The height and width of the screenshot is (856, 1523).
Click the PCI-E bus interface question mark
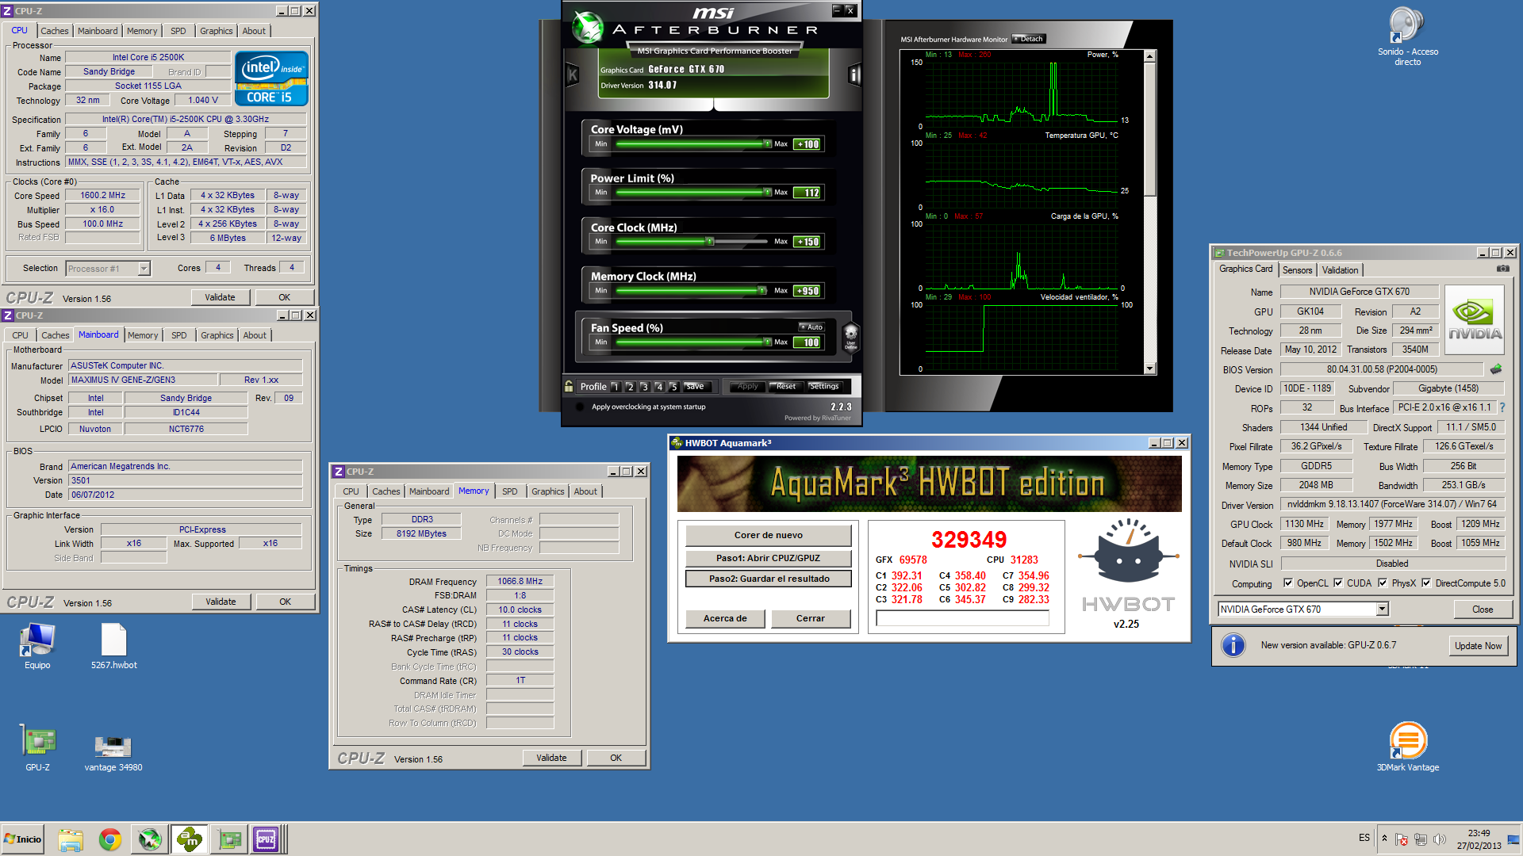[x=1502, y=407]
